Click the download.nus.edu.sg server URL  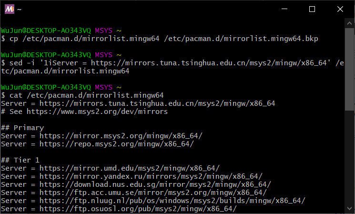pos(155,184)
